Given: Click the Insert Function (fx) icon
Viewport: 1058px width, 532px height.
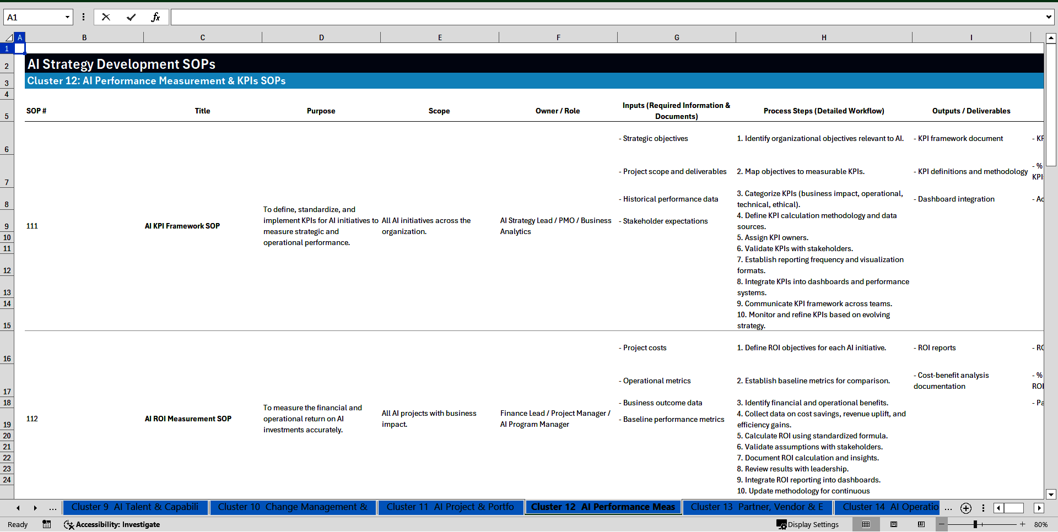Looking at the screenshot, I should pyautogui.click(x=156, y=17).
